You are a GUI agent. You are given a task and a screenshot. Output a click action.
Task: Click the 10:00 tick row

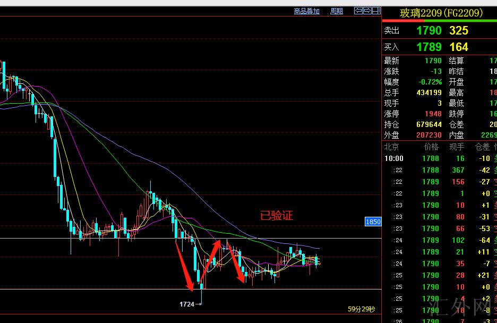(440, 158)
